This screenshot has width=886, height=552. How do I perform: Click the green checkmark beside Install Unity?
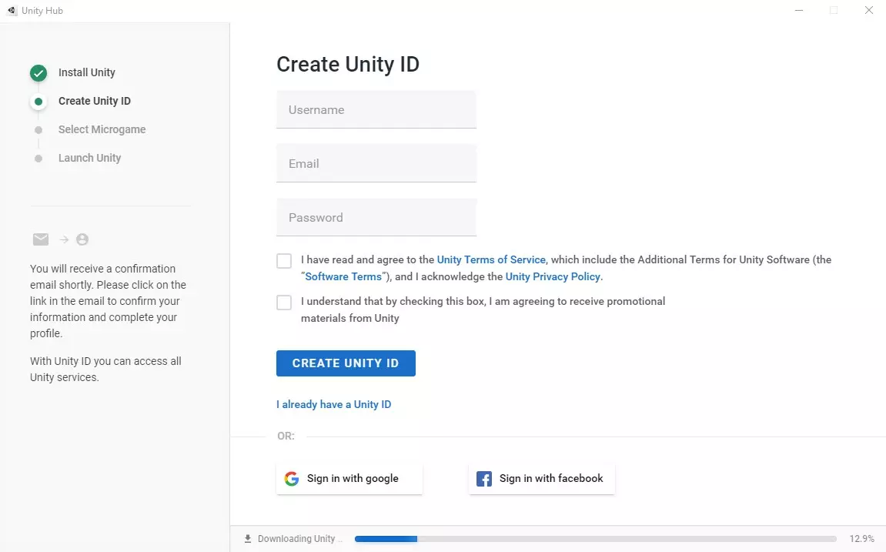[x=38, y=73]
